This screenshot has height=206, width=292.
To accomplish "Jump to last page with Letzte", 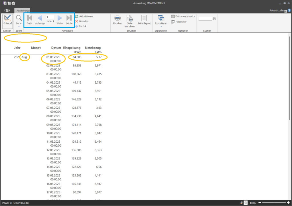I will [x=69, y=20].
